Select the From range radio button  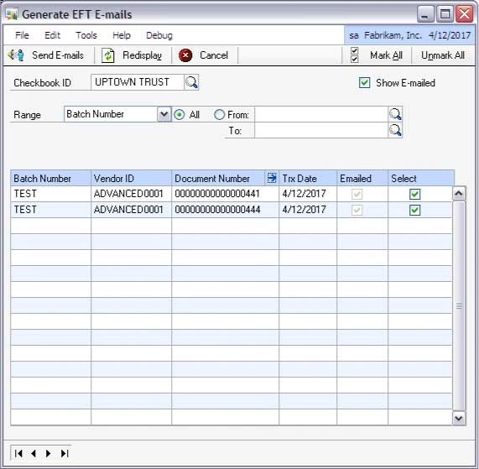pos(219,115)
